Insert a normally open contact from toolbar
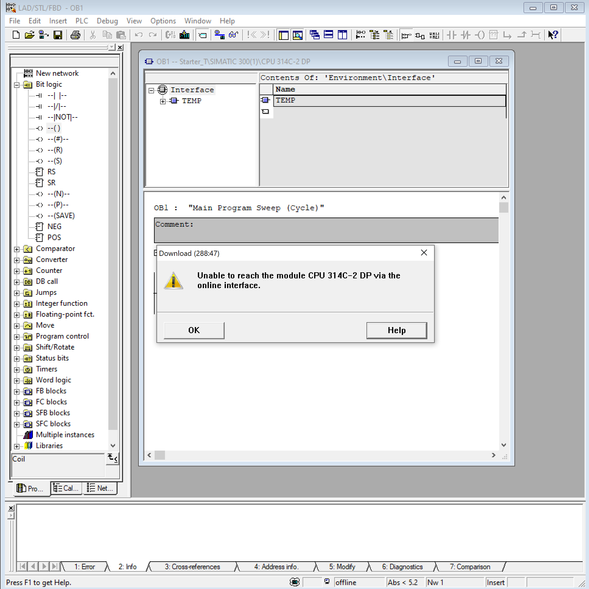This screenshot has width=589, height=589. coord(451,35)
